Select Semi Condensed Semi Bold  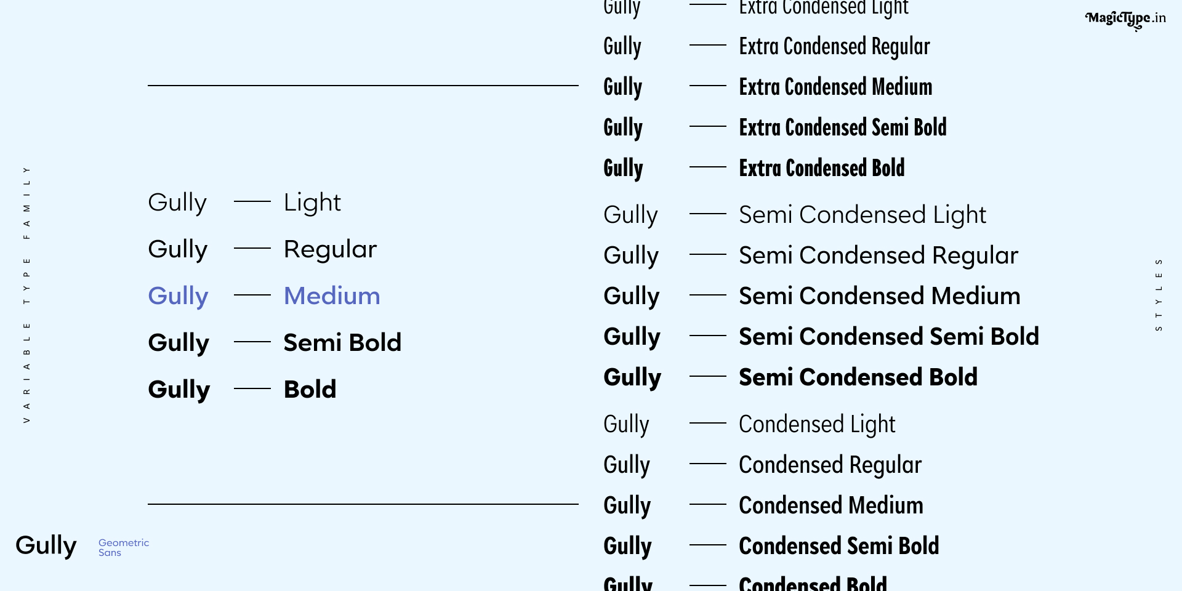tap(889, 337)
